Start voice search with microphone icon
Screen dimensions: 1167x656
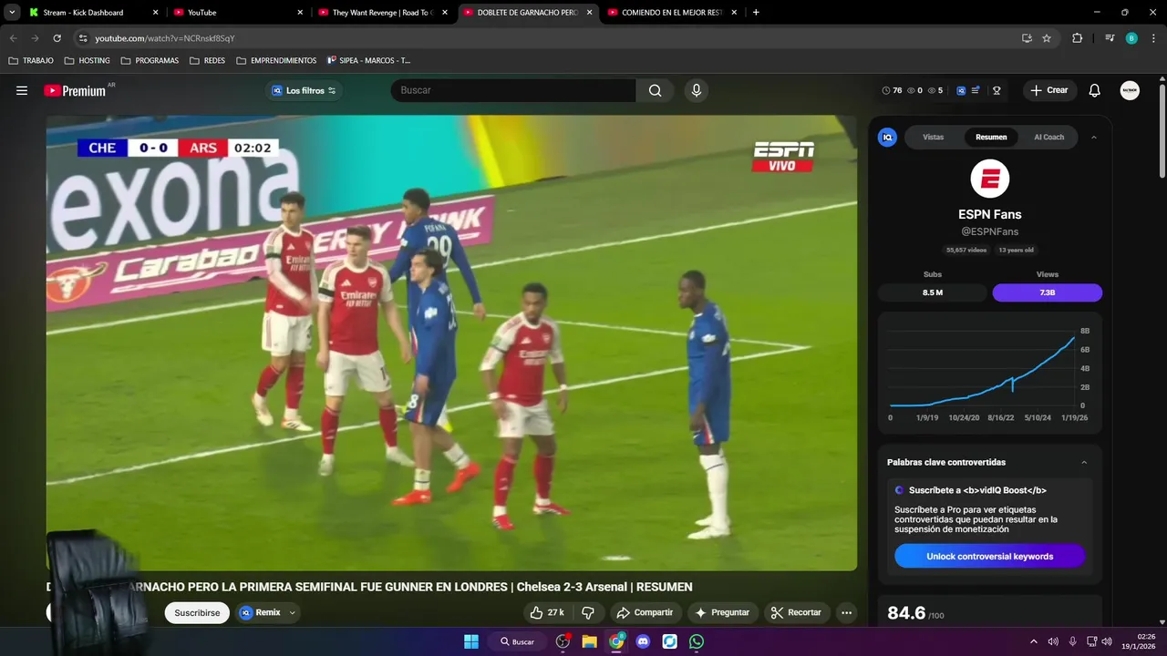point(697,90)
